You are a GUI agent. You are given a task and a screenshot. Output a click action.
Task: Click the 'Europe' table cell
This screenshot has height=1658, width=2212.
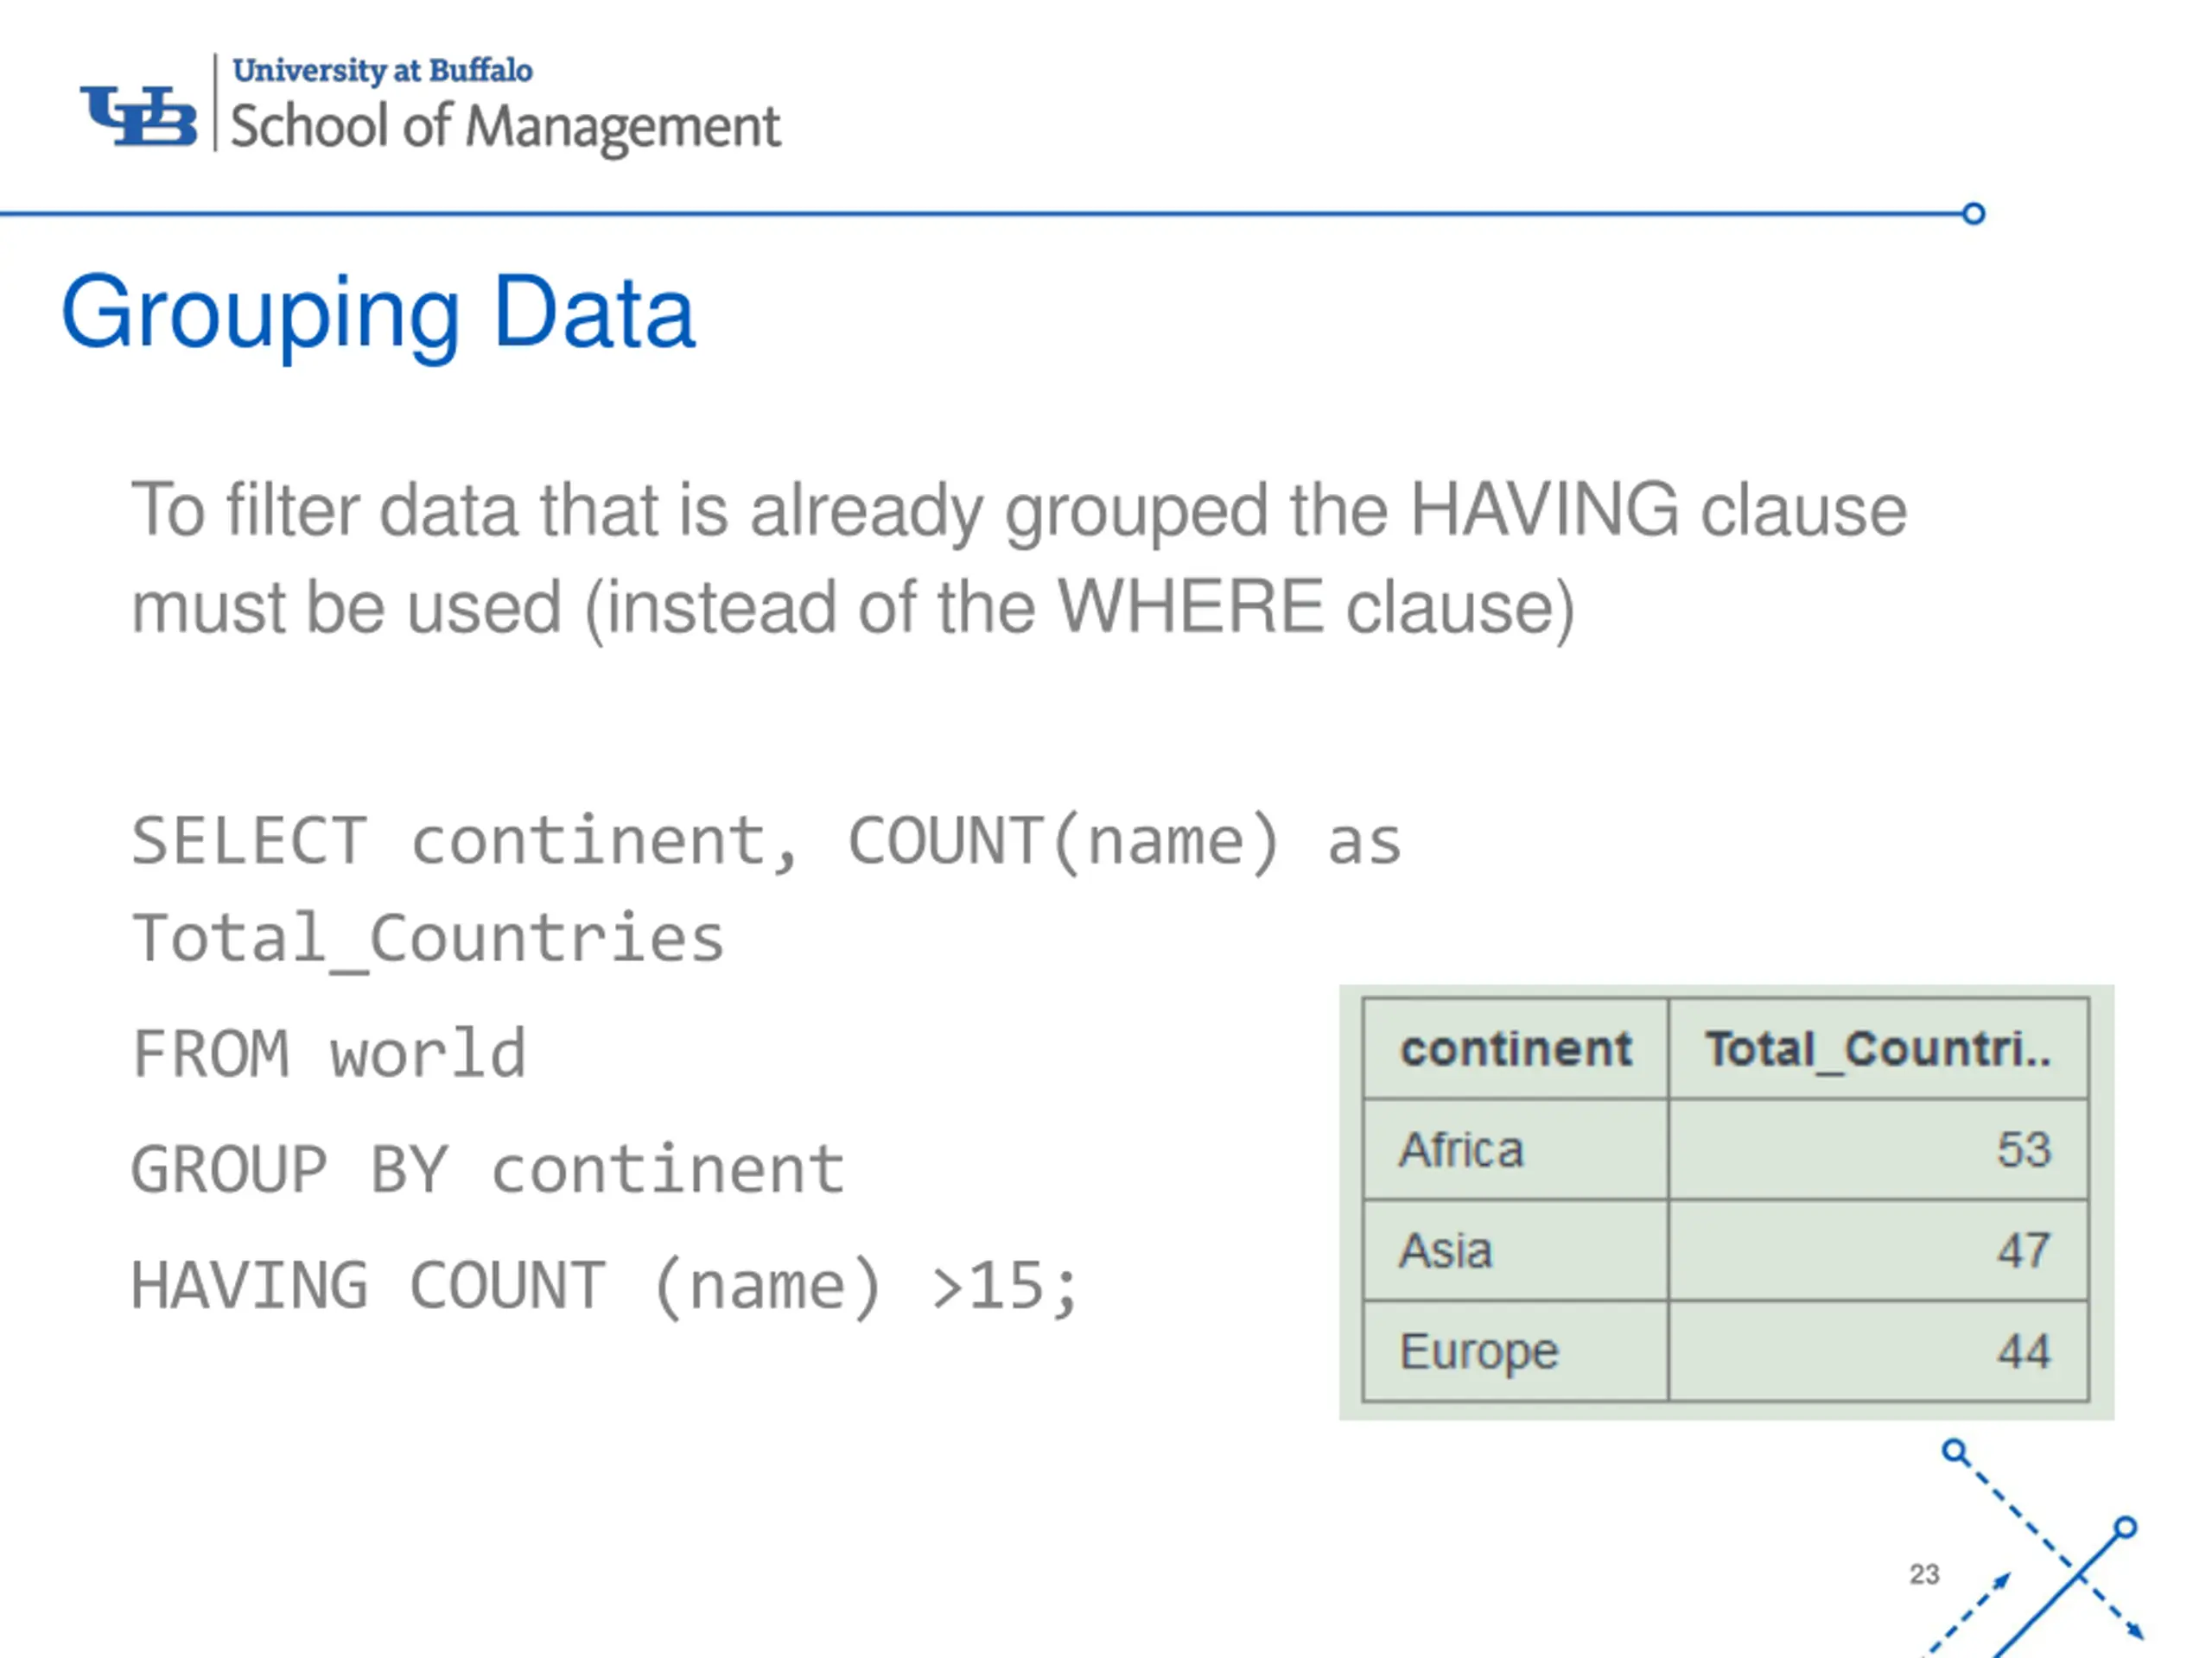[1515, 1351]
